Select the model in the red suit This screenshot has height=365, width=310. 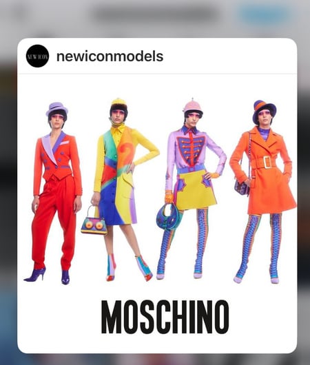(54, 194)
